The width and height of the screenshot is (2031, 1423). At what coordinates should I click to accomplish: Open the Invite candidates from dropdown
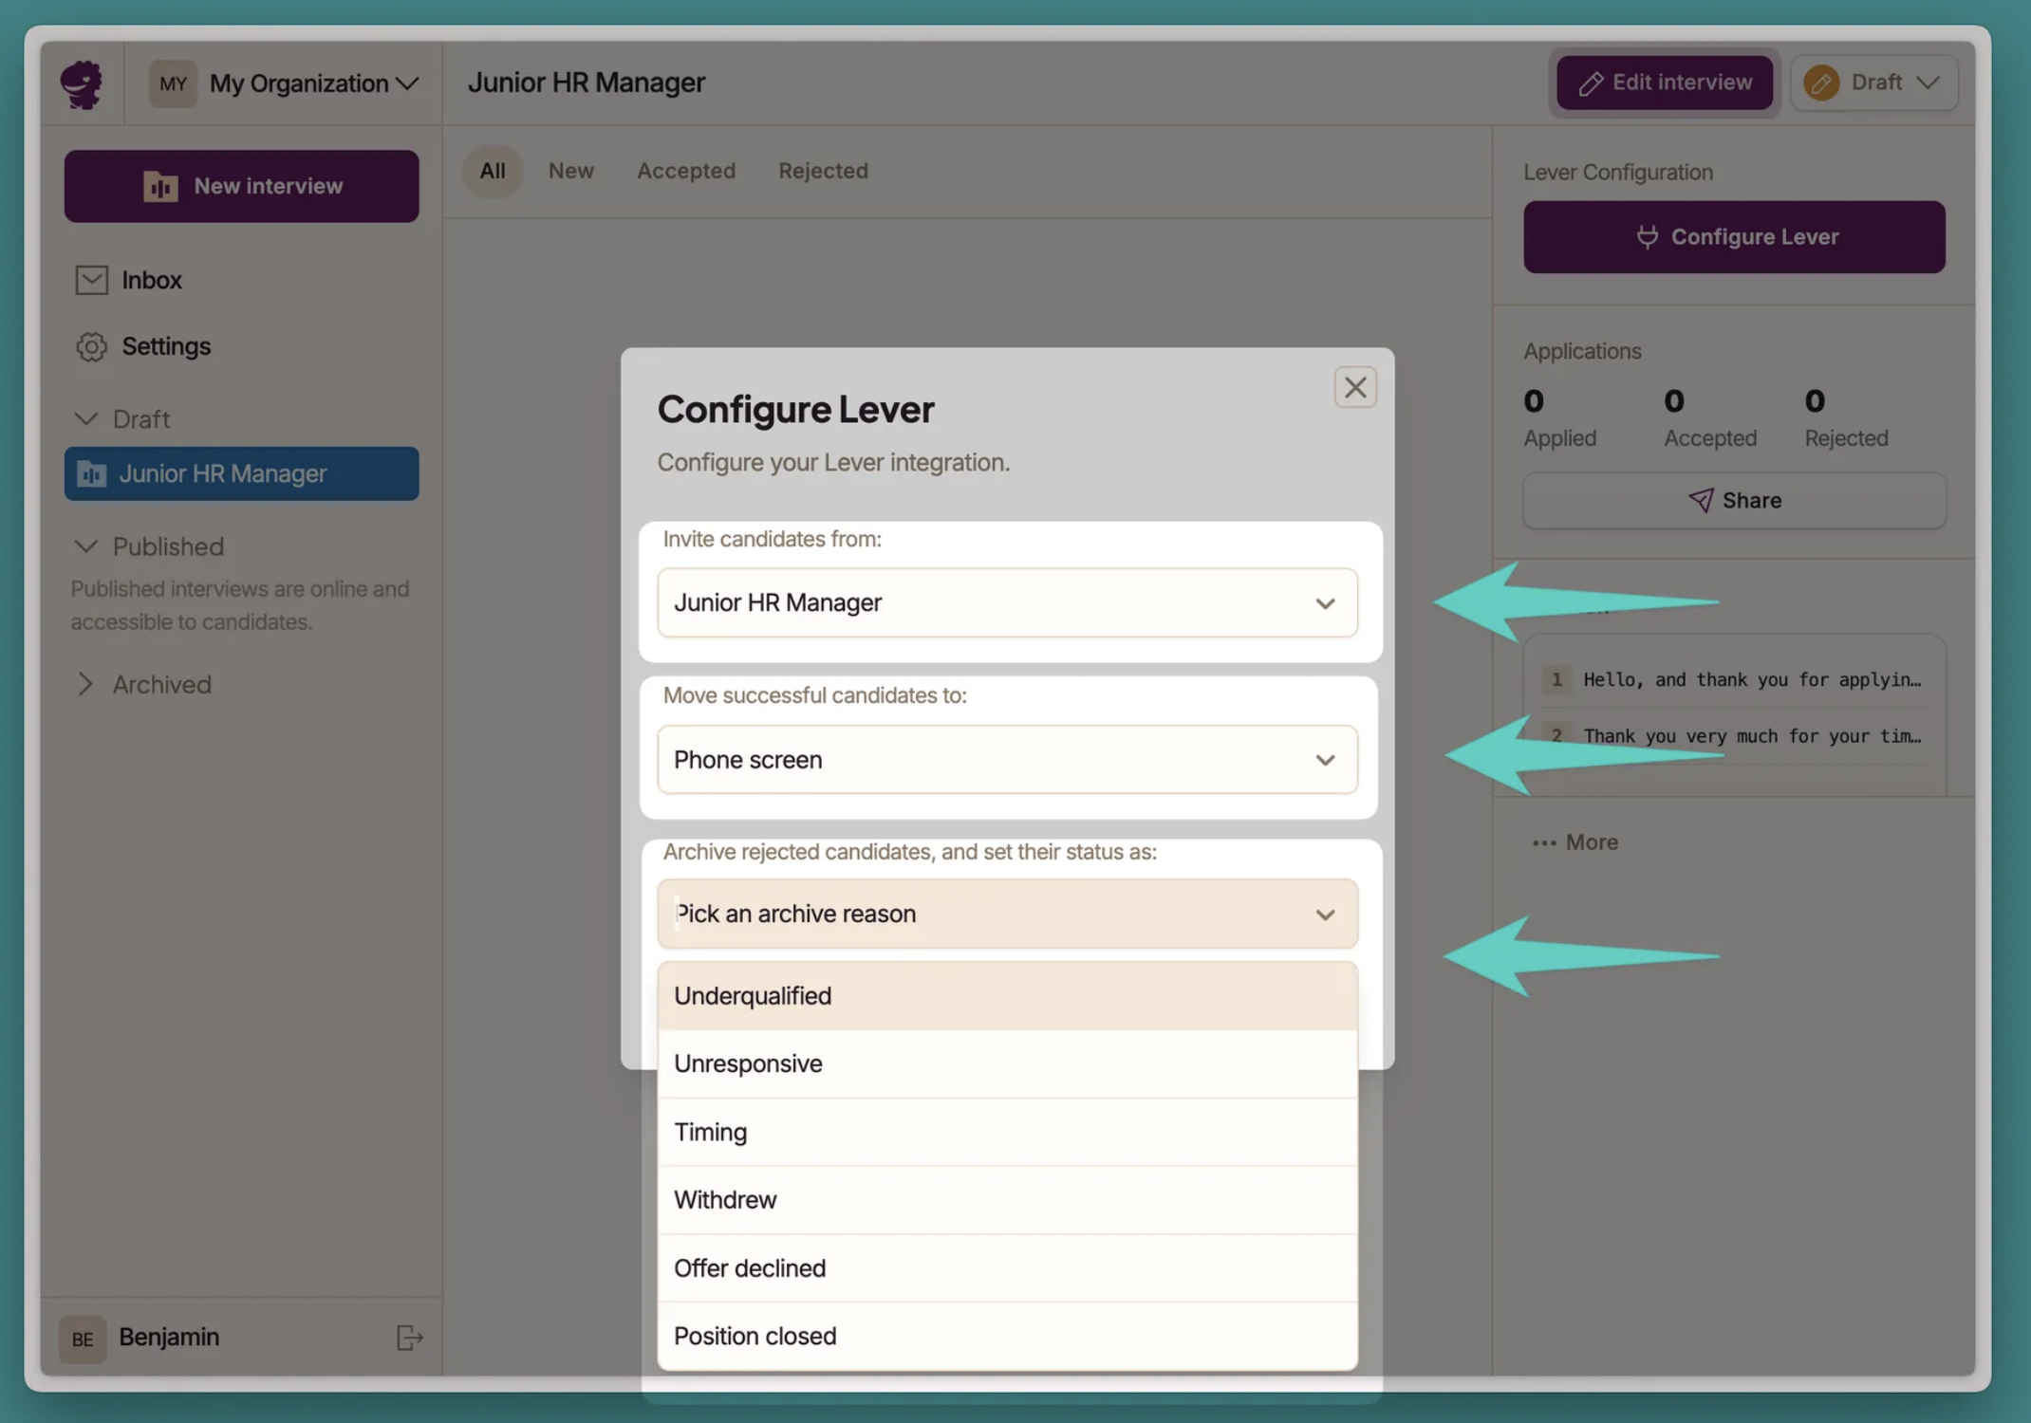1007,602
